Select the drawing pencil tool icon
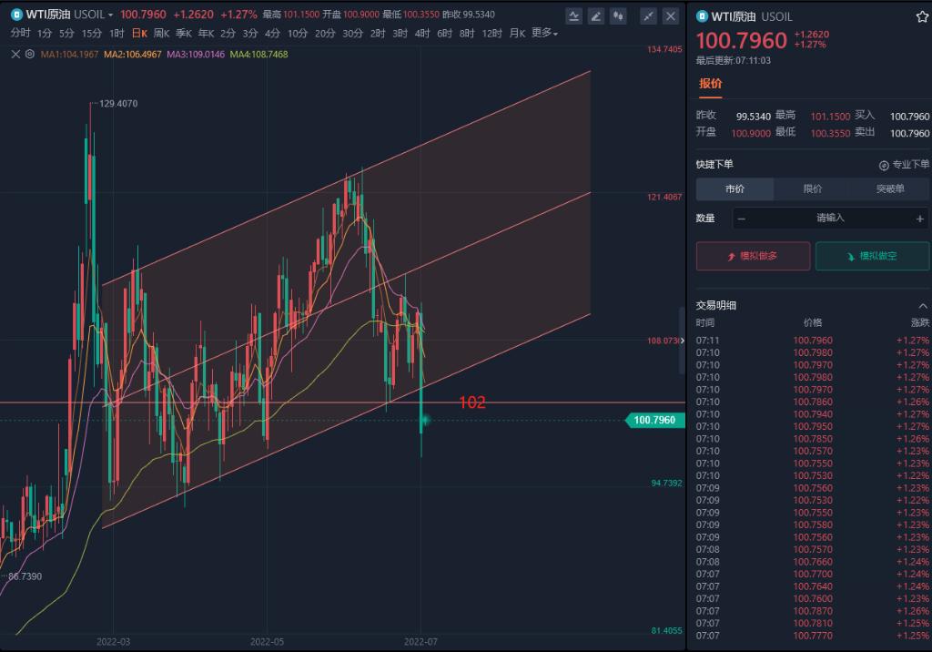This screenshot has height=652, width=932. [x=596, y=15]
